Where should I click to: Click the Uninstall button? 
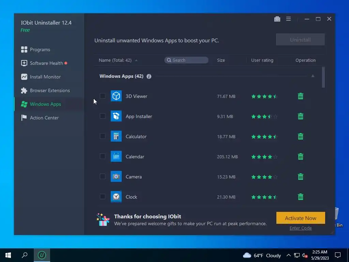300,40
